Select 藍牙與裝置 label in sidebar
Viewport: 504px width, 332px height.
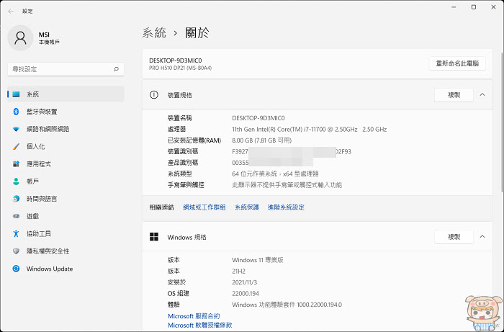(42, 112)
